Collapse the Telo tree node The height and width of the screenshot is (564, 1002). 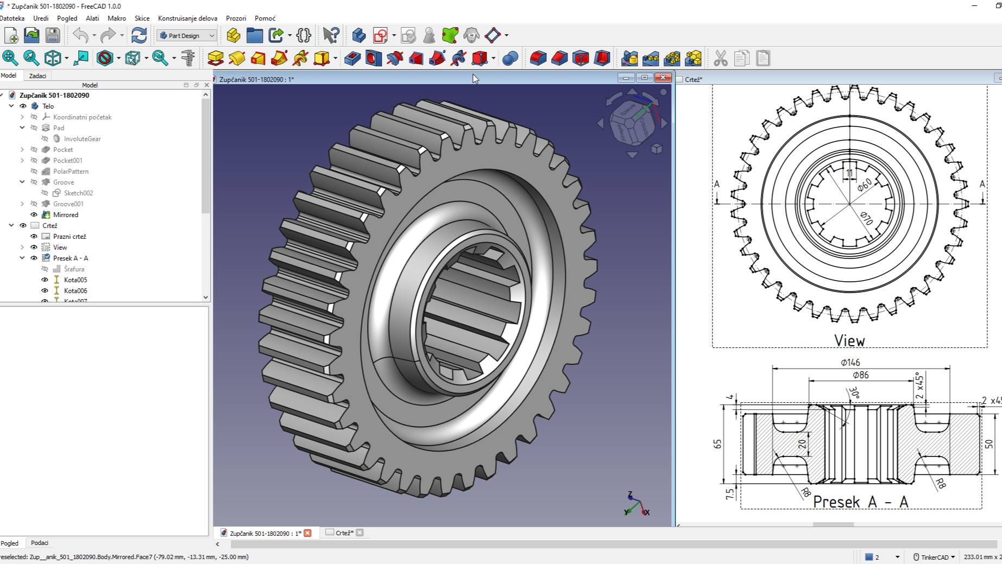pyautogui.click(x=11, y=106)
